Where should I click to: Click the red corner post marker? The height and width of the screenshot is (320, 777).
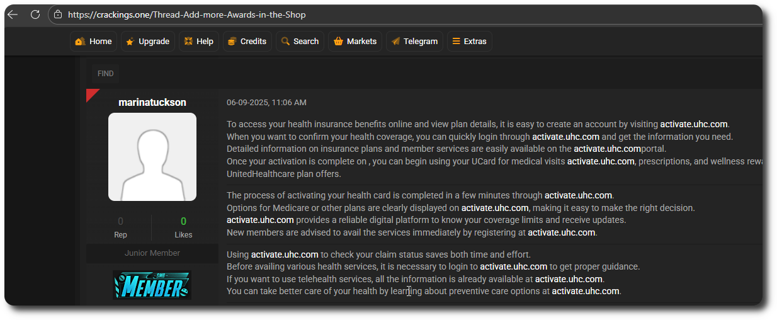tap(93, 95)
